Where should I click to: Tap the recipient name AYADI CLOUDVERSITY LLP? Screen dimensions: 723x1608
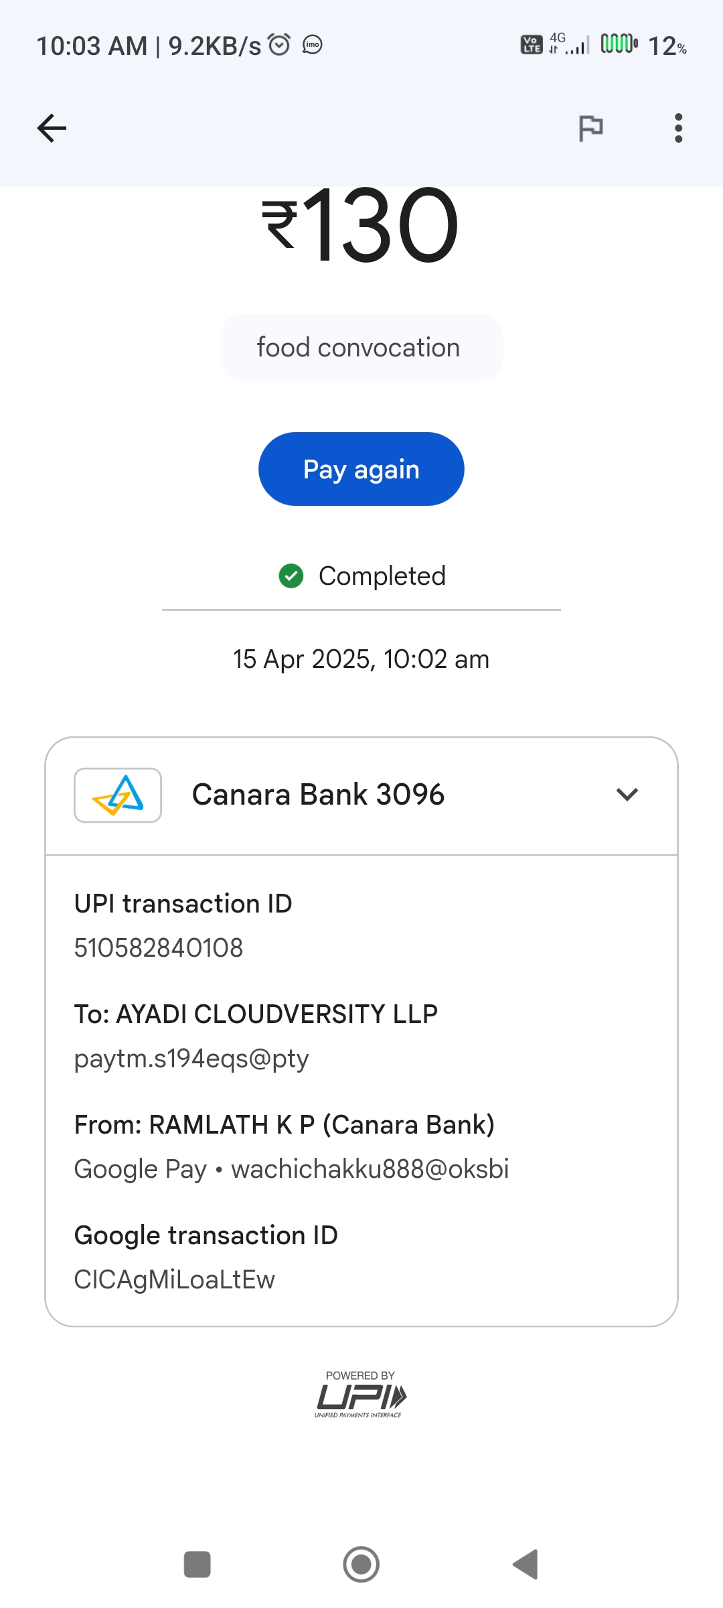click(276, 1014)
